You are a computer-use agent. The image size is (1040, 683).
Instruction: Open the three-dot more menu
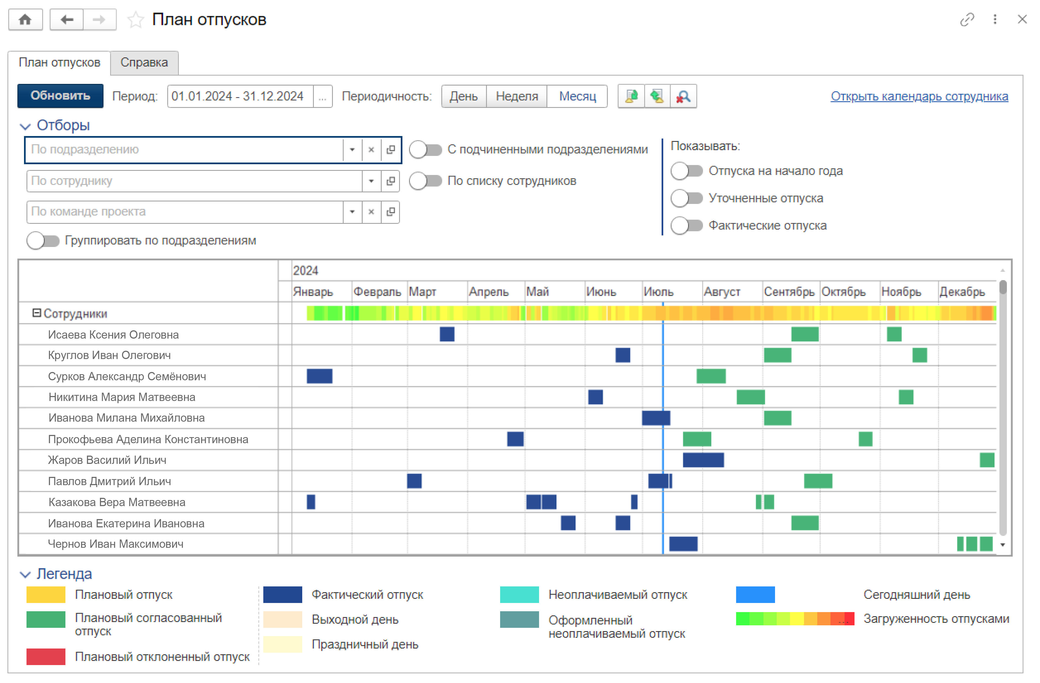click(x=995, y=20)
